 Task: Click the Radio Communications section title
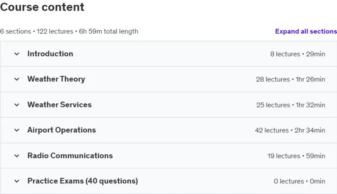(70, 156)
